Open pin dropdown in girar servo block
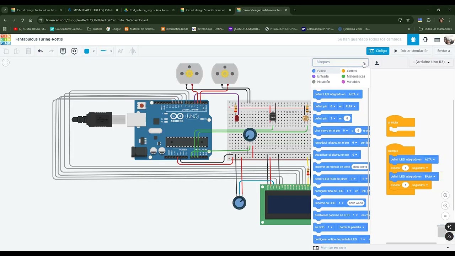The image size is (455, 256). pos(345,130)
